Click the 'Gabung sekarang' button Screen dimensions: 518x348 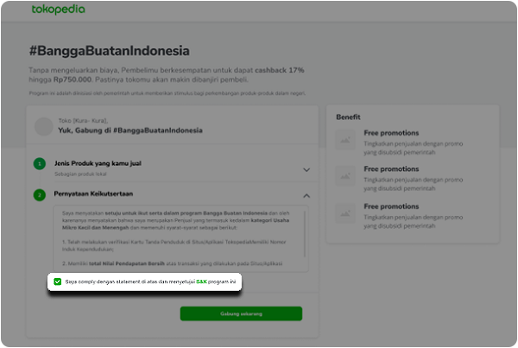point(241,313)
